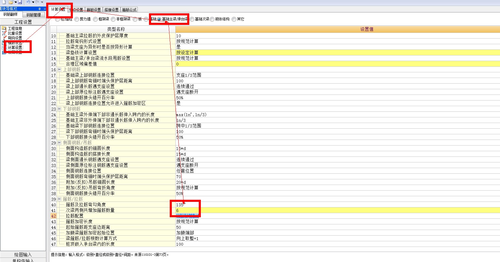Switch to the 计算设置 tab

click(x=58, y=9)
